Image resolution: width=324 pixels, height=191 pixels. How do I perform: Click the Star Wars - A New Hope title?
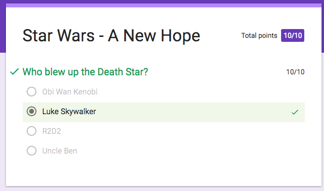[111, 35]
